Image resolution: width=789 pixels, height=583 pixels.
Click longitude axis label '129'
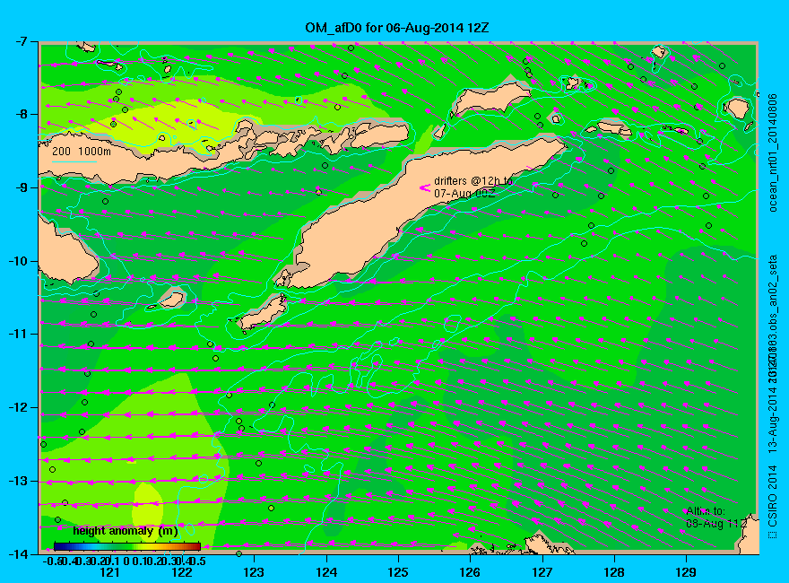686,572
